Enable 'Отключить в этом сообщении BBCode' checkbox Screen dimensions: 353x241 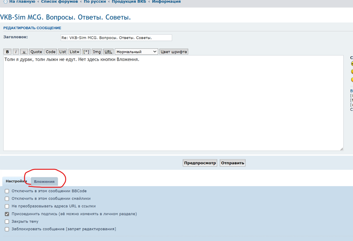pos(7,191)
